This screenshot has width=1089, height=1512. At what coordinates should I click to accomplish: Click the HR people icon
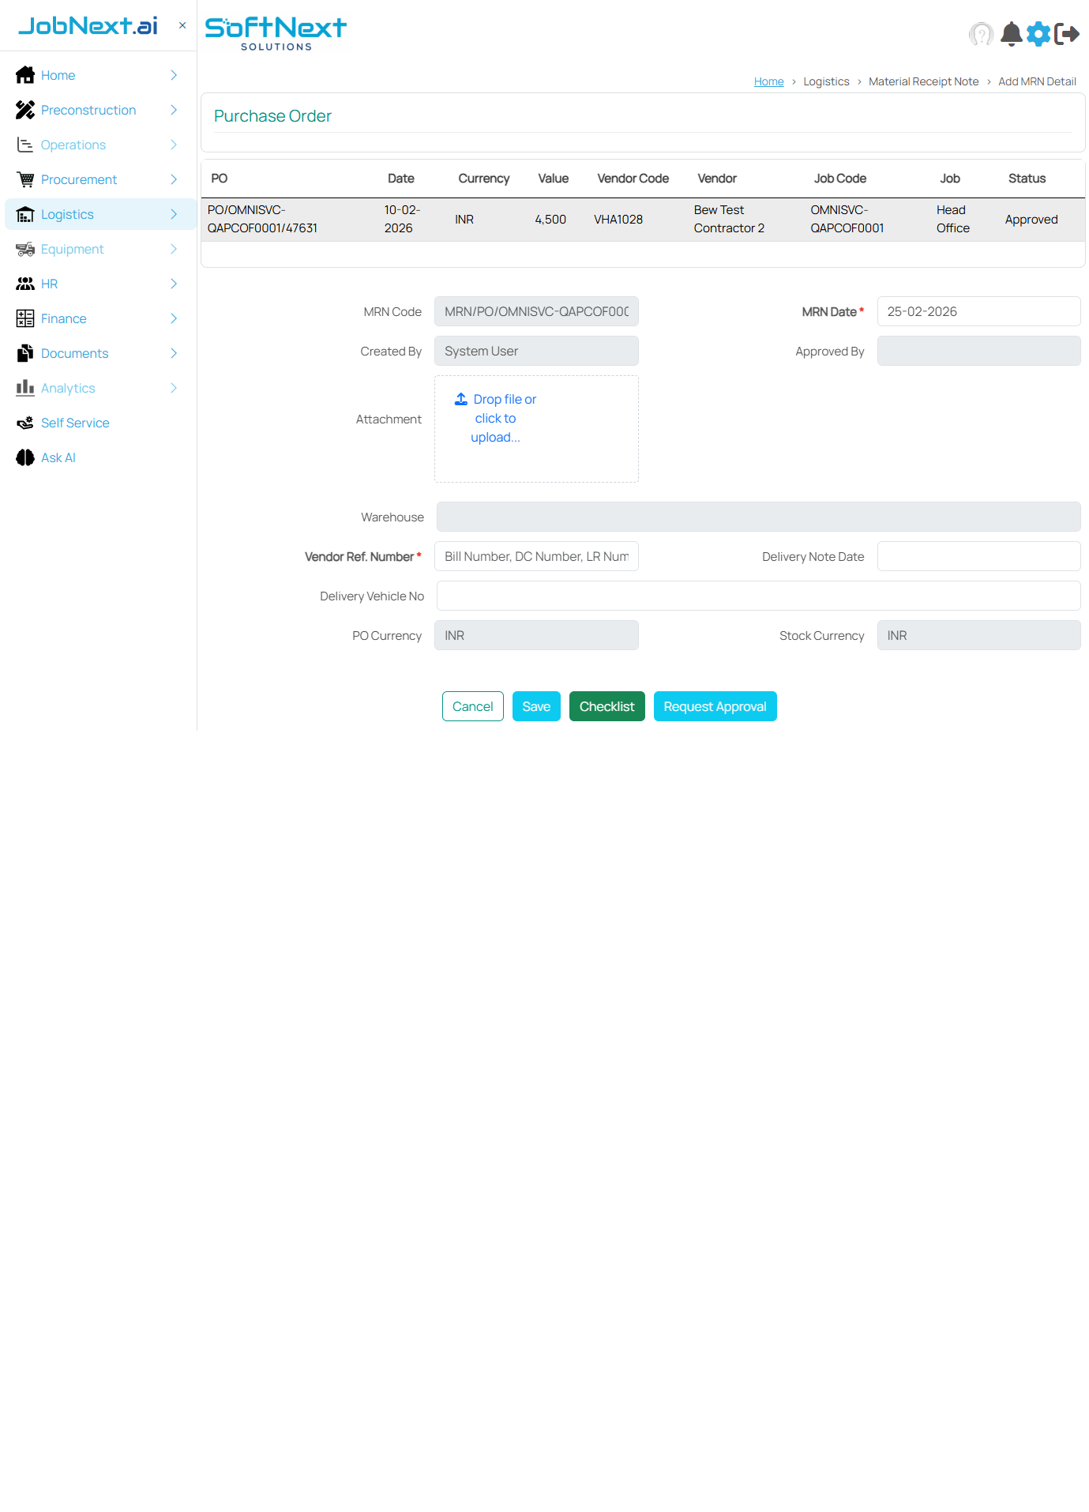point(25,284)
